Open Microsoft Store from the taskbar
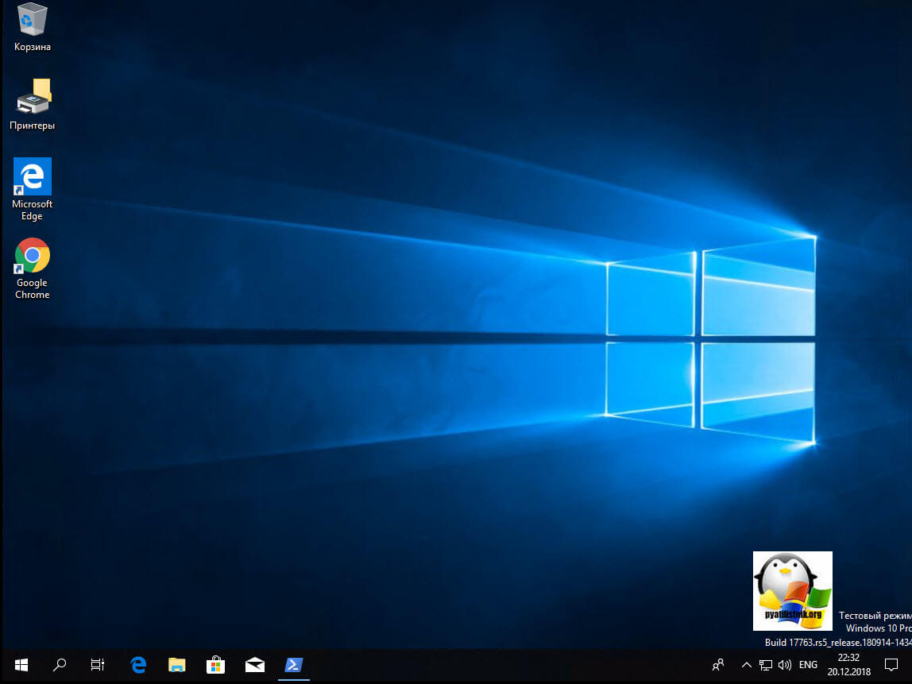The width and height of the screenshot is (912, 684). coord(215,665)
